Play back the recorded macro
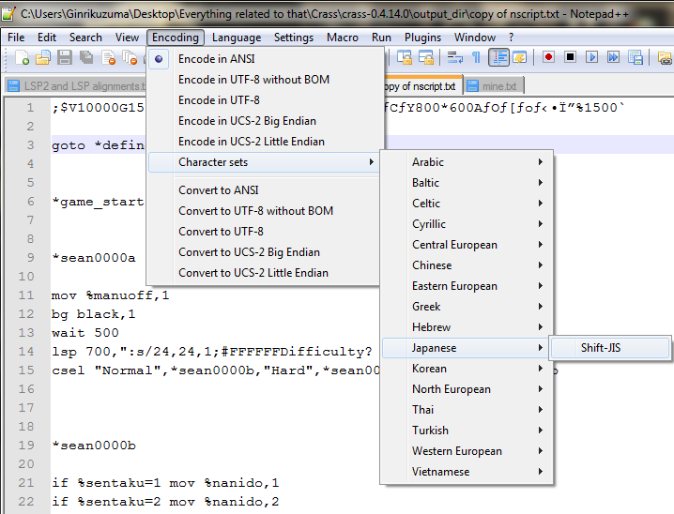 [592, 57]
